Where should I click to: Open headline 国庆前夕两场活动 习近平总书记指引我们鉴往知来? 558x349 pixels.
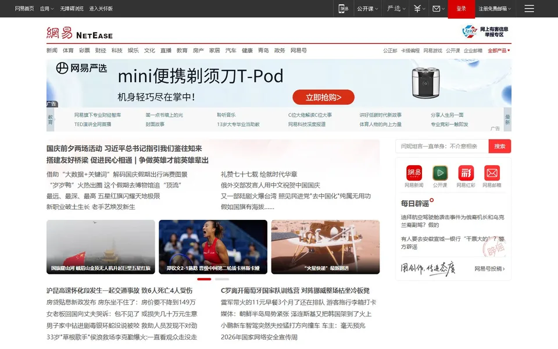coord(124,148)
